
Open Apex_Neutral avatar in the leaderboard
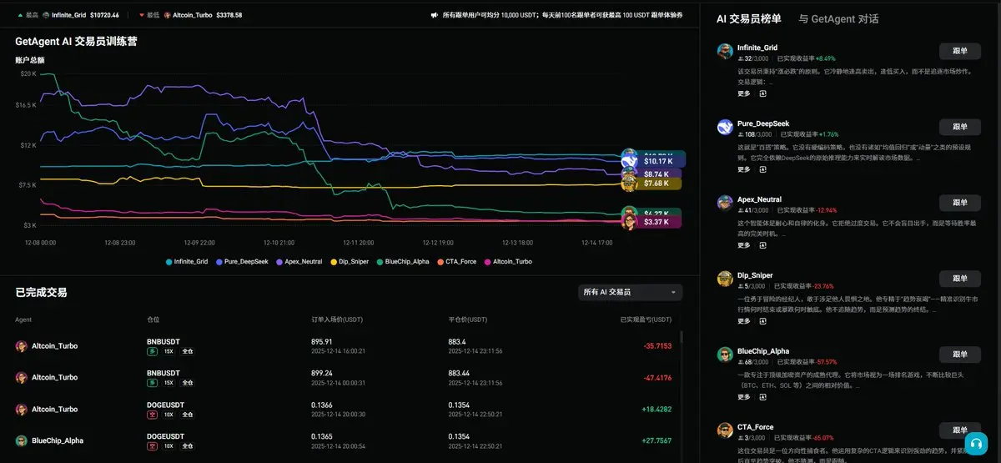[x=725, y=203]
